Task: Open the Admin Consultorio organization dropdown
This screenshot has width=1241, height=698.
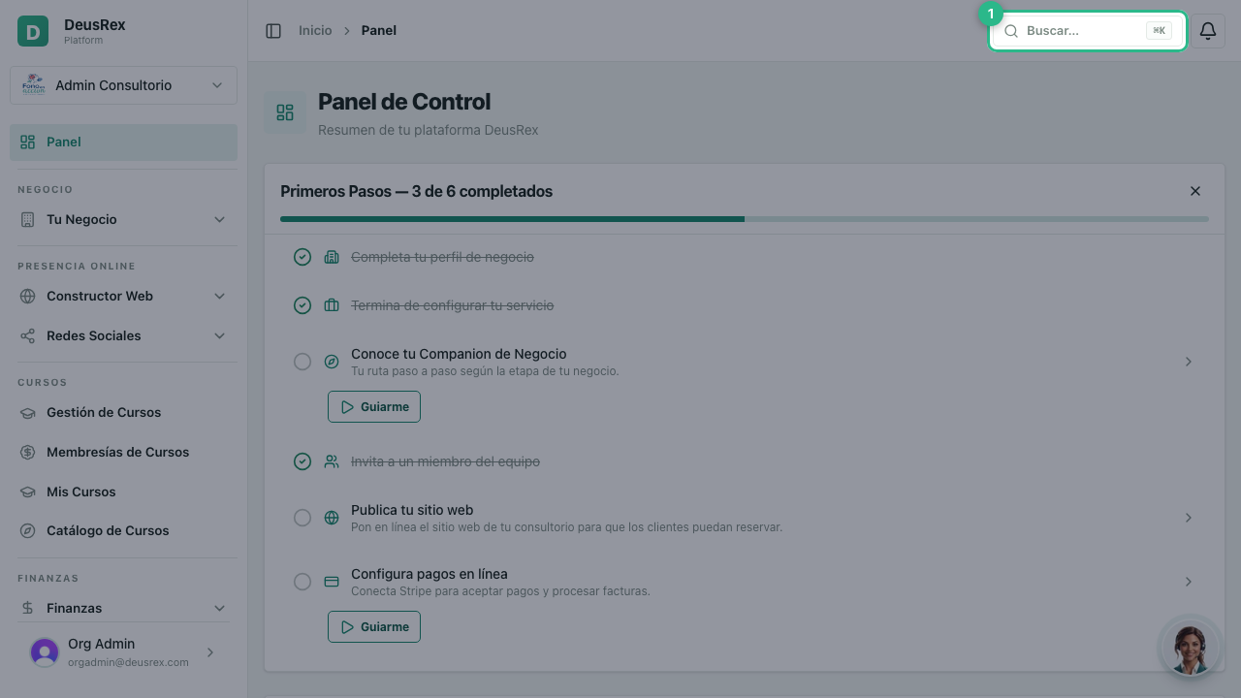Action: tap(123, 85)
